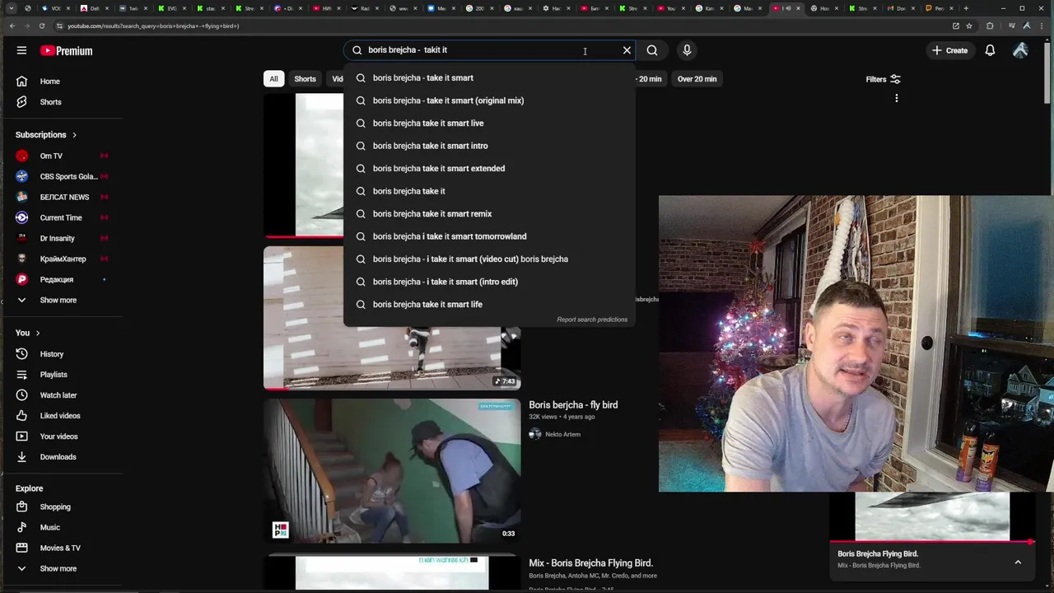This screenshot has height=593, width=1054.
Task: Open 'Mix - Boris Brejcha Flying Bird' title
Action: click(x=590, y=563)
